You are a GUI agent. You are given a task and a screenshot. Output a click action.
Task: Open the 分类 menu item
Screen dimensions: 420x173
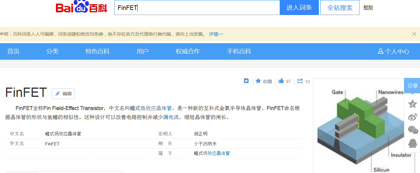[x=52, y=51]
